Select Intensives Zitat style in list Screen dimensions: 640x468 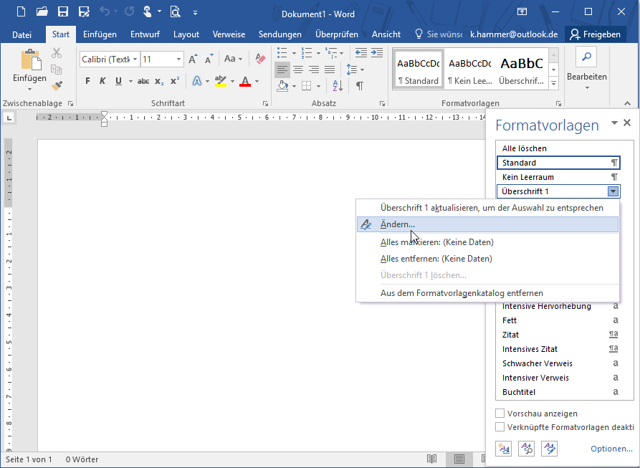click(530, 349)
